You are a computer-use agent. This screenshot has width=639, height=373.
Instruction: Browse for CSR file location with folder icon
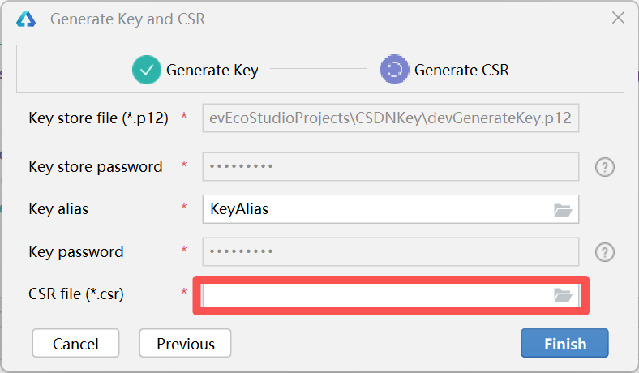click(563, 294)
